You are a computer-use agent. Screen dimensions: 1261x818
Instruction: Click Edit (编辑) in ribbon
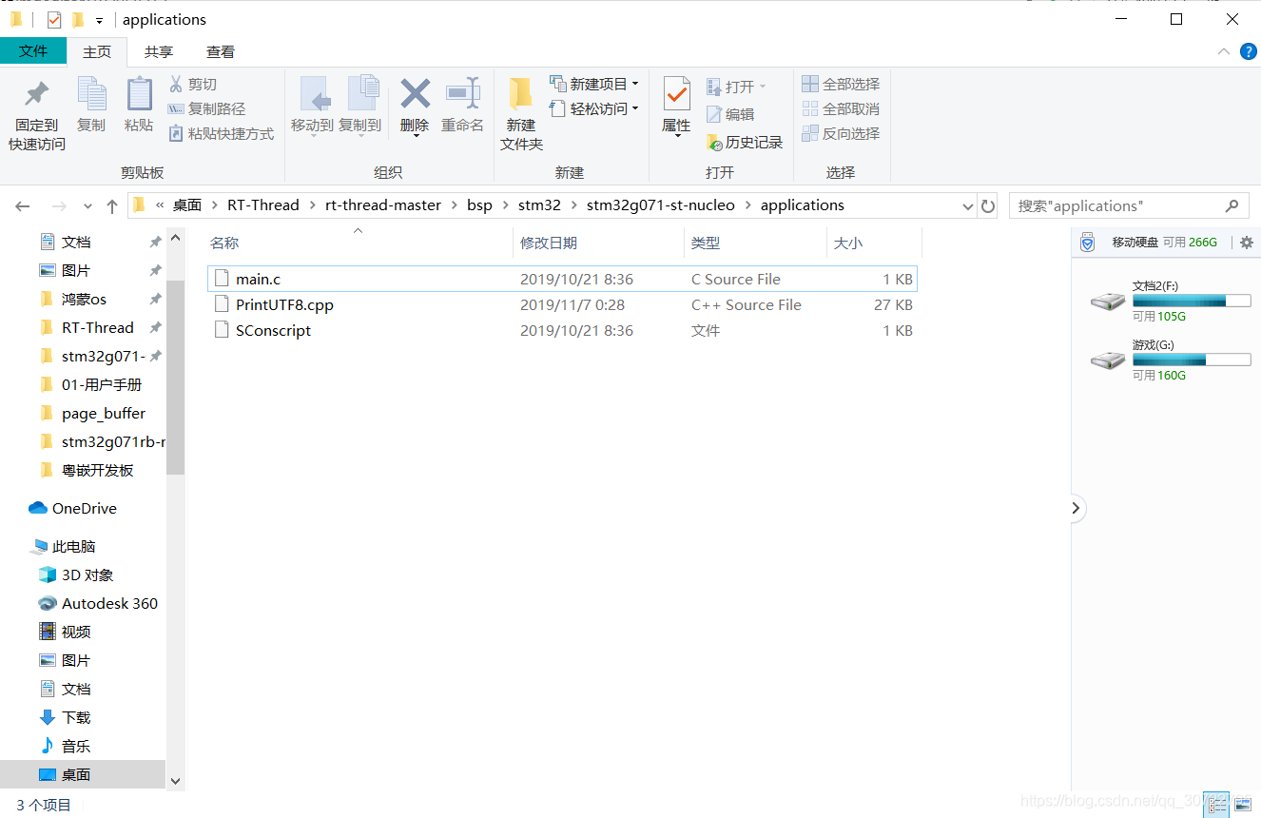click(730, 114)
